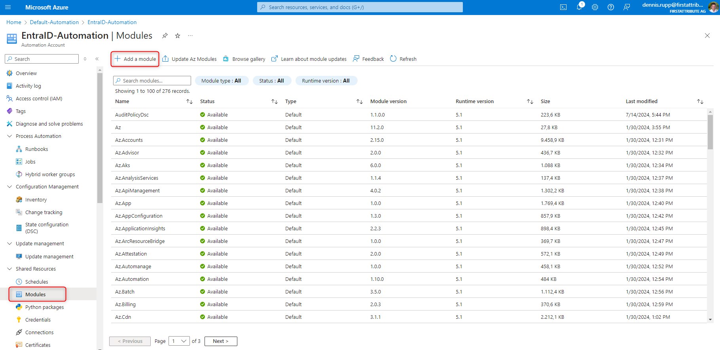
Task: Click the sidebar Search field
Action: [42, 59]
